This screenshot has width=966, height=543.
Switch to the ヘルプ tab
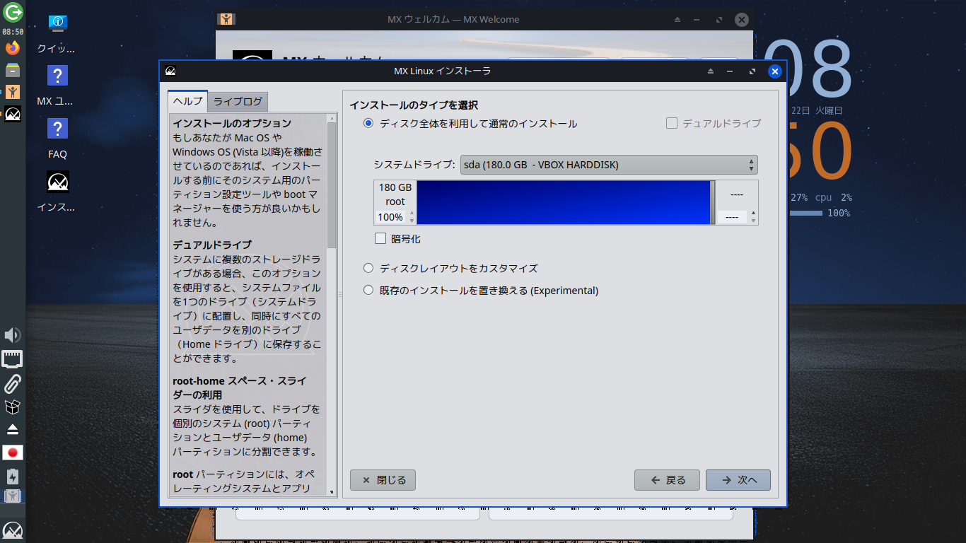(188, 101)
